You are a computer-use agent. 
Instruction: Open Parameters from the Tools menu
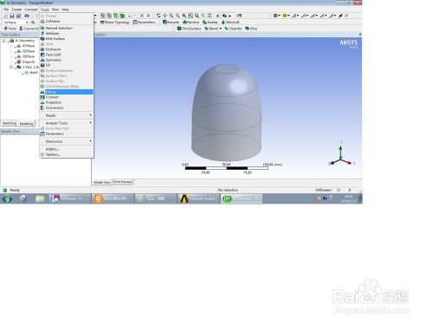67,134
